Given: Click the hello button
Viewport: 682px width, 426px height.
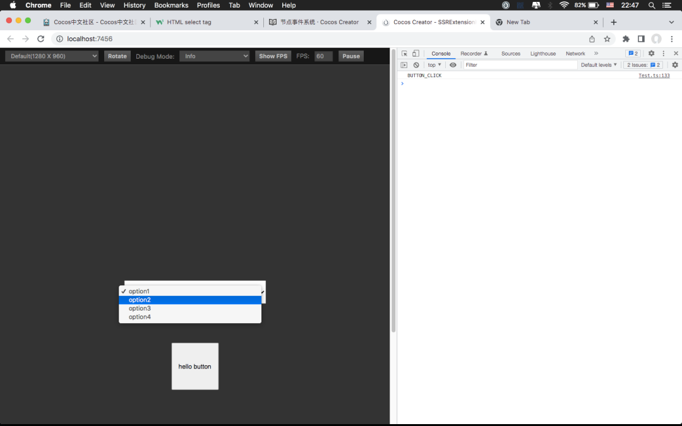Looking at the screenshot, I should [195, 367].
